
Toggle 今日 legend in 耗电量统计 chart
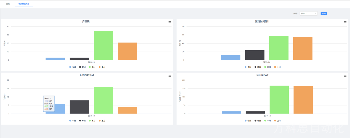point(248,121)
